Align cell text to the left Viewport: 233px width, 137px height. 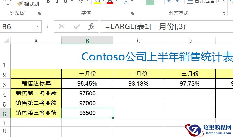[141, 2]
